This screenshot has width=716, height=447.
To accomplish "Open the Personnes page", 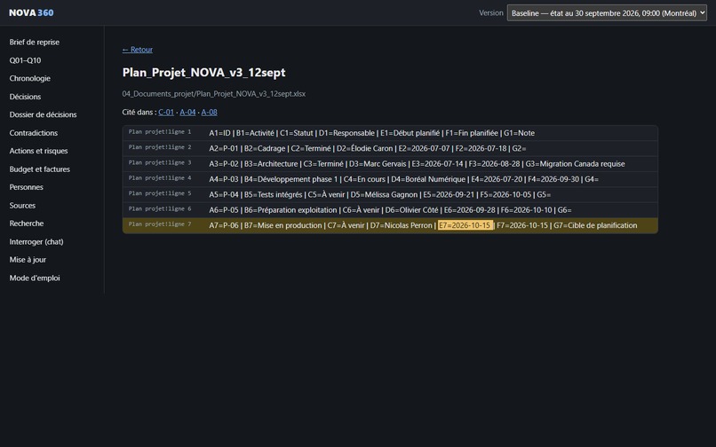I will (x=26, y=187).
